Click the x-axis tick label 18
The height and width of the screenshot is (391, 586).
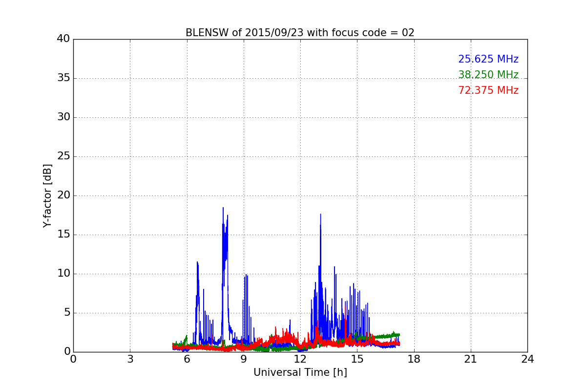pos(414,359)
